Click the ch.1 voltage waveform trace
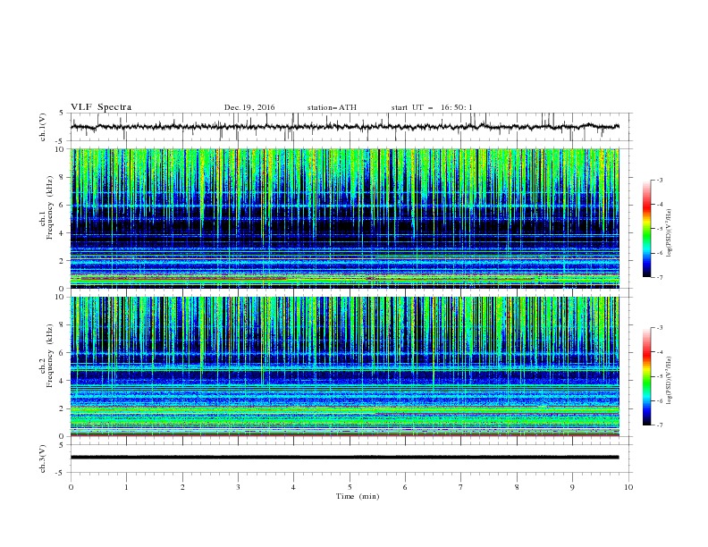Screen dimensions: 708x547 344,127
